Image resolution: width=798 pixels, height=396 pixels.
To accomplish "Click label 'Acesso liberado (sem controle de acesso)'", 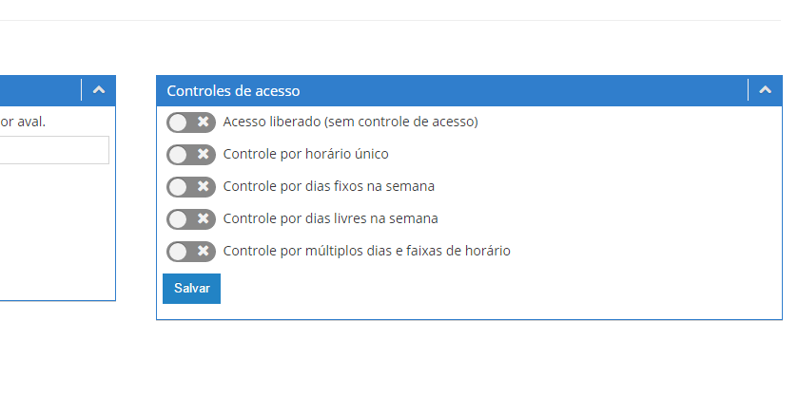I will point(350,123).
